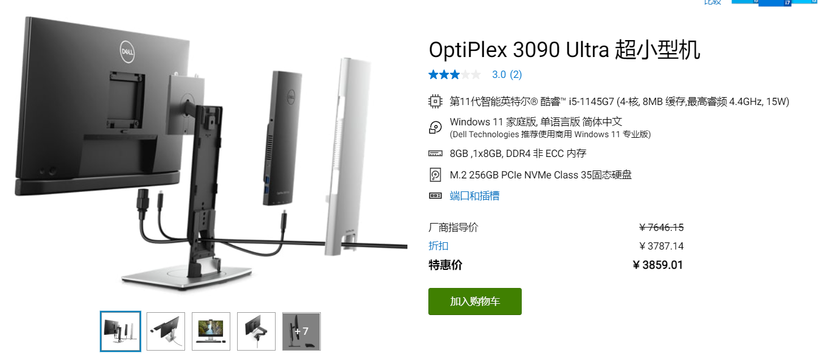Add the OptiPlex to cart via 加入购物车
Image resolution: width=829 pixels, height=354 pixels.
[475, 301]
